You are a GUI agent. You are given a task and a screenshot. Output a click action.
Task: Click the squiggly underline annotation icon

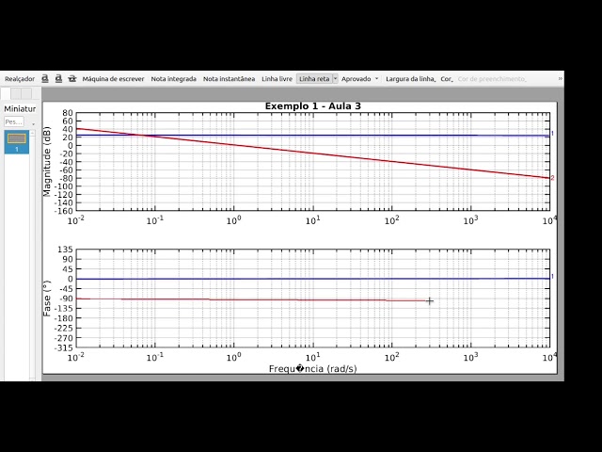click(58, 78)
